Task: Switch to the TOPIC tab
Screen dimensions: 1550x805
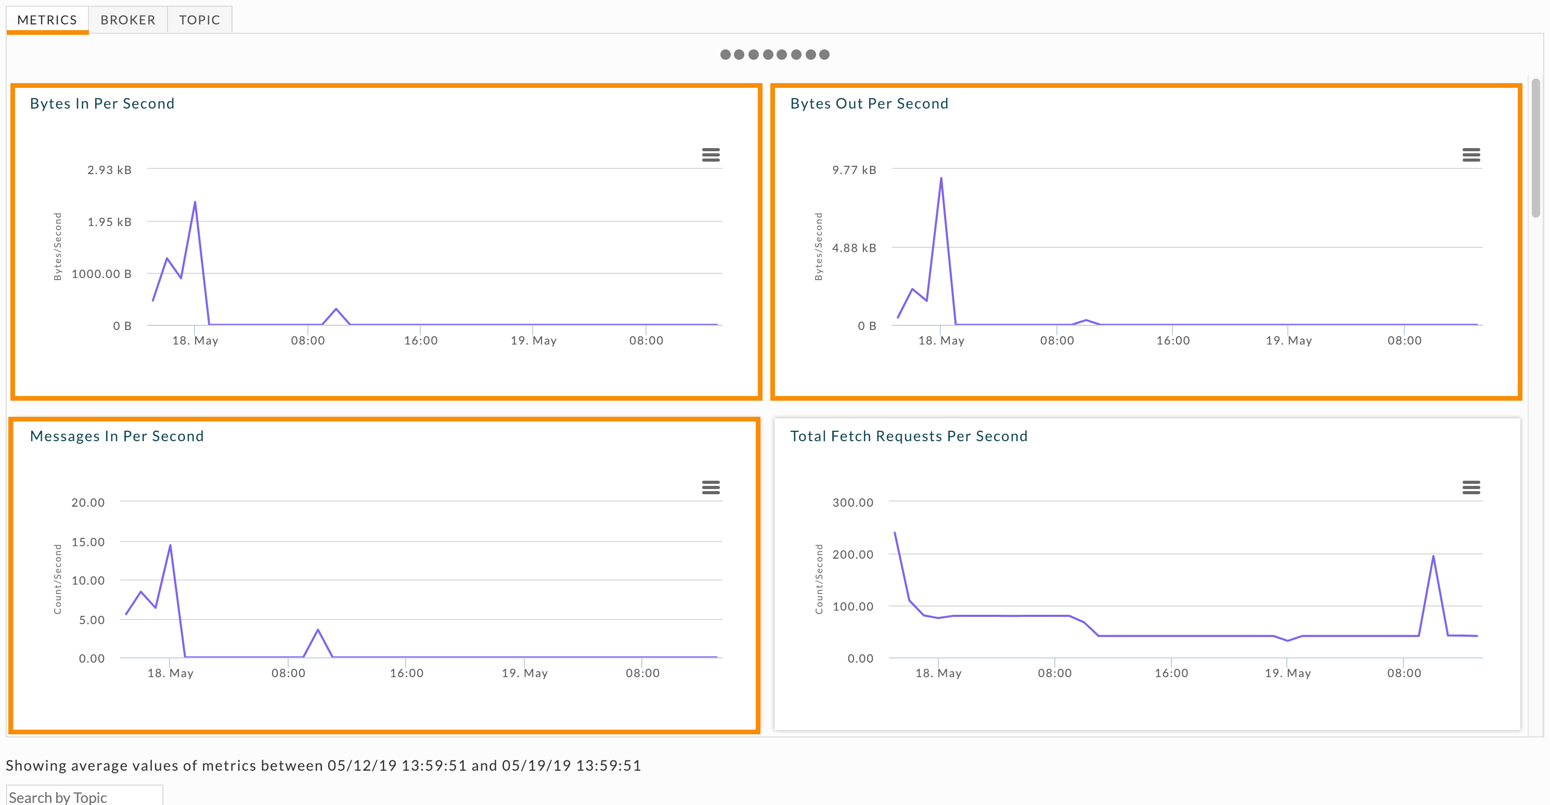Action: pyautogui.click(x=199, y=20)
